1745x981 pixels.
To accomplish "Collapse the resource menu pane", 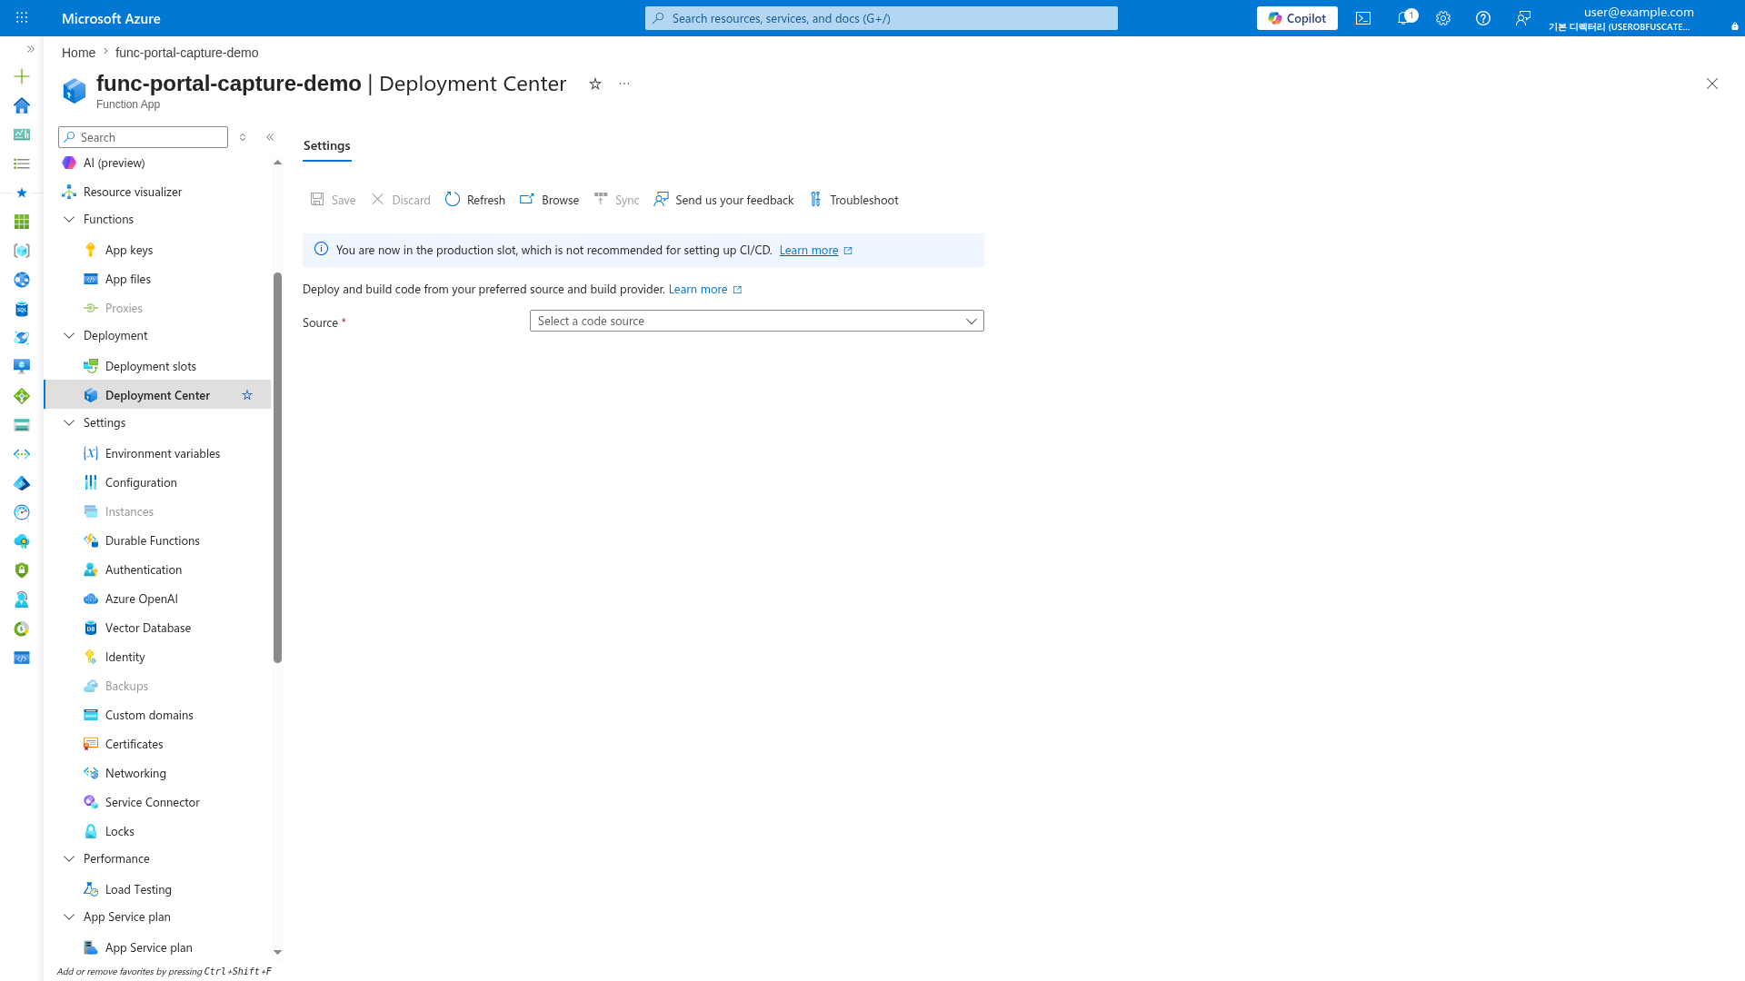I will pyautogui.click(x=270, y=137).
